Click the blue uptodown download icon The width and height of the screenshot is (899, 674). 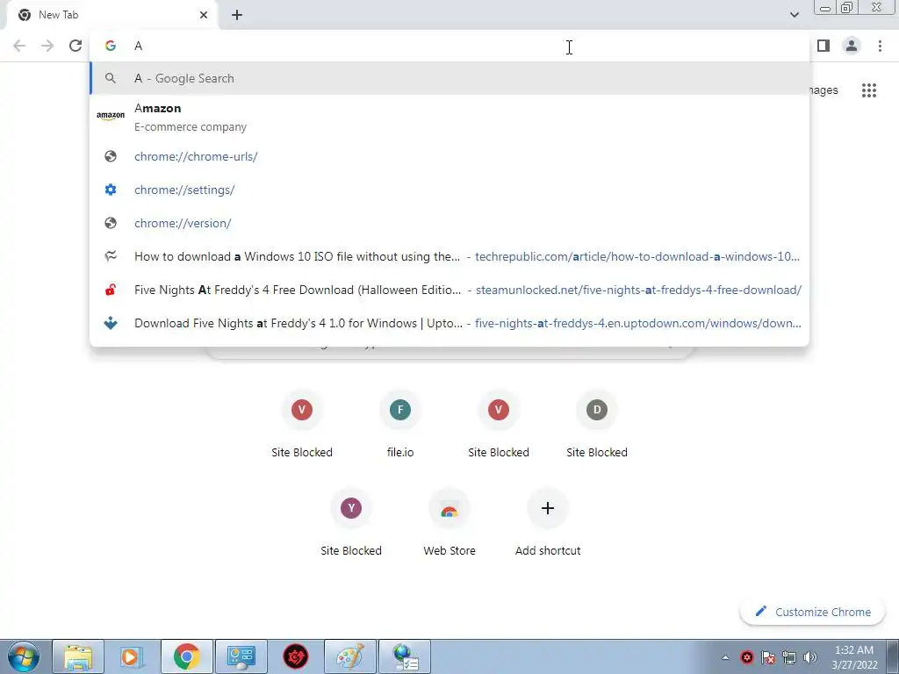(x=111, y=323)
